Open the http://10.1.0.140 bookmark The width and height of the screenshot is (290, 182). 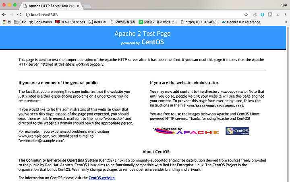(x=200, y=22)
